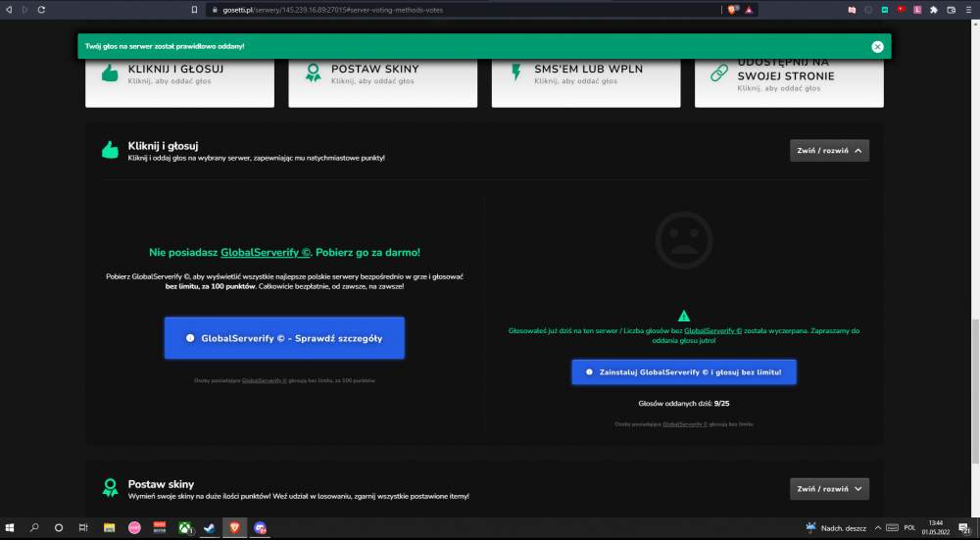
Task: Open the browser hamburger menu
Action: click(970, 10)
